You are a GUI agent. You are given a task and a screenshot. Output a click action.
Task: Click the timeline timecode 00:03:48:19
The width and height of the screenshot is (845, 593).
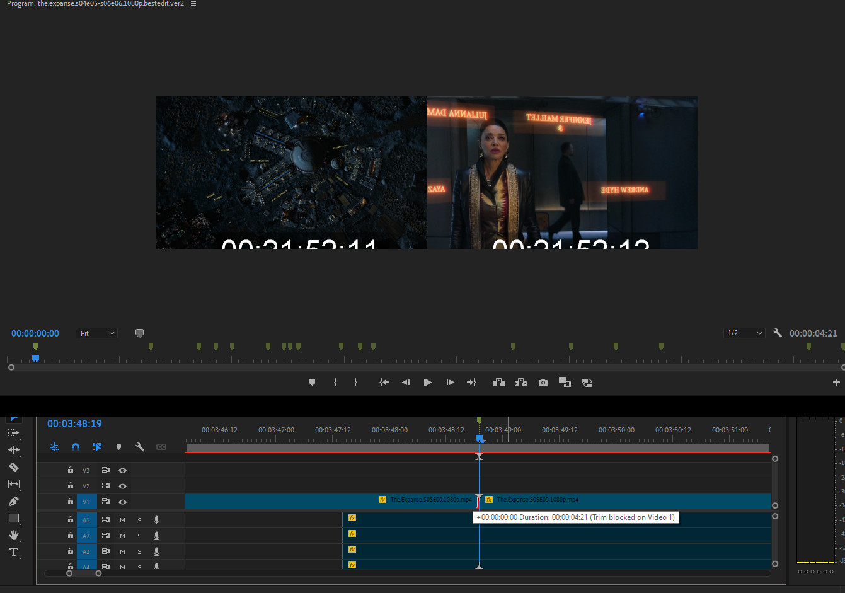(74, 424)
